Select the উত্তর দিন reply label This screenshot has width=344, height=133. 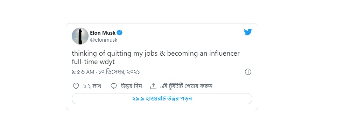132,86
